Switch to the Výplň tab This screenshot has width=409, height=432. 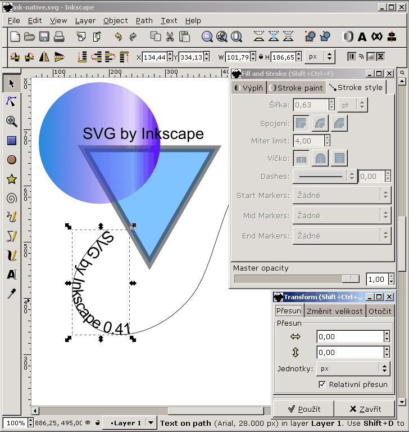[249, 88]
